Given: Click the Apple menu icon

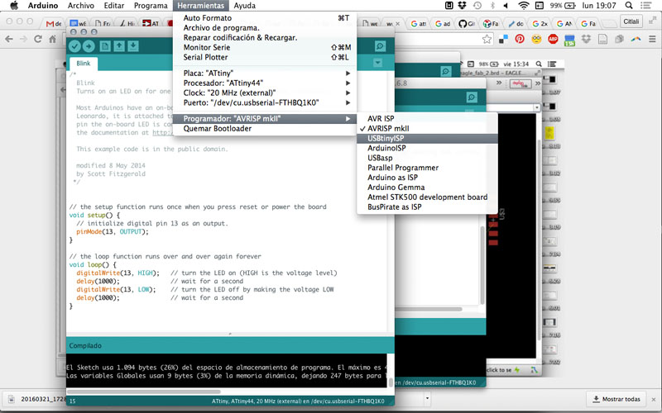Looking at the screenshot, I should 14,6.
